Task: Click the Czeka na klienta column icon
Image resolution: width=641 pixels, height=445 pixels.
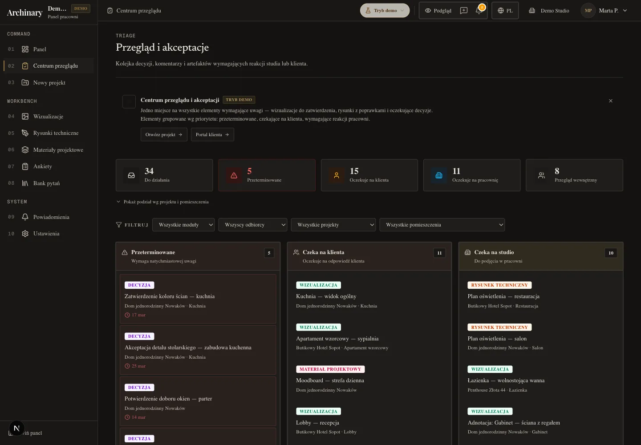Action: [296, 252]
